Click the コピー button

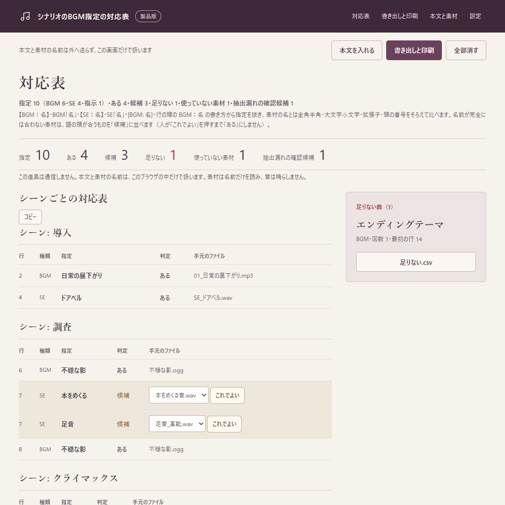30,217
